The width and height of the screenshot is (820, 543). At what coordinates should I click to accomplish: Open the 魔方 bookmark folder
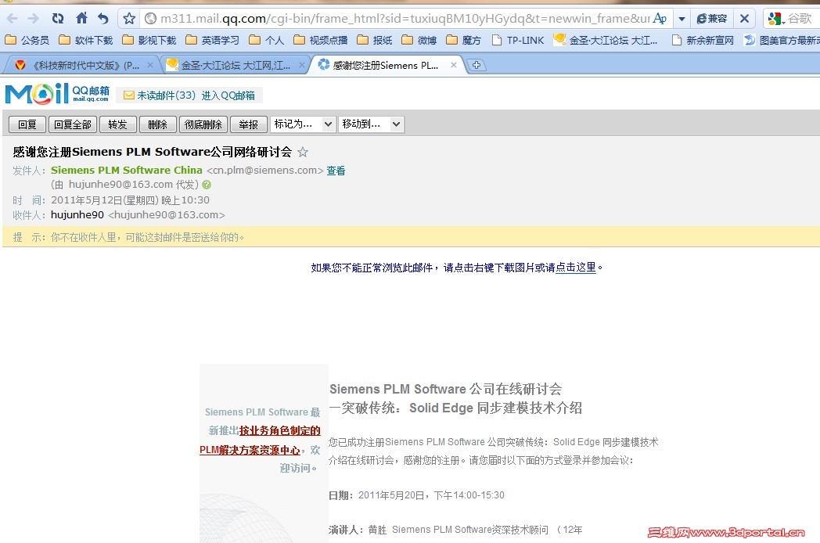(463, 40)
